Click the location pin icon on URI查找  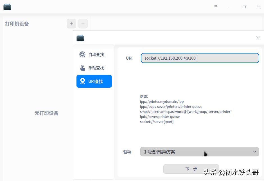pos(82,81)
